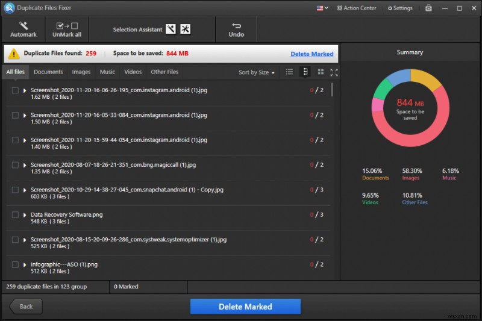Open the first Selection Assistant wand icon
Image resolution: width=482 pixels, height=321 pixels.
click(x=171, y=29)
